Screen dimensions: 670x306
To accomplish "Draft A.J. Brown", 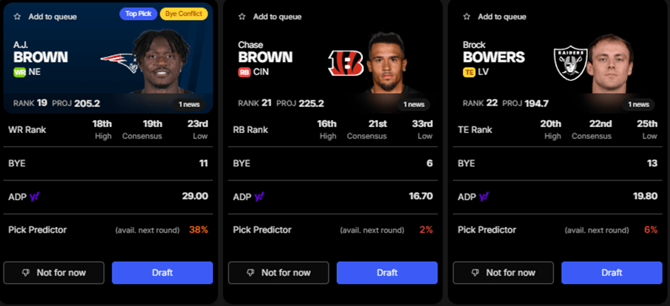I will pos(162,272).
